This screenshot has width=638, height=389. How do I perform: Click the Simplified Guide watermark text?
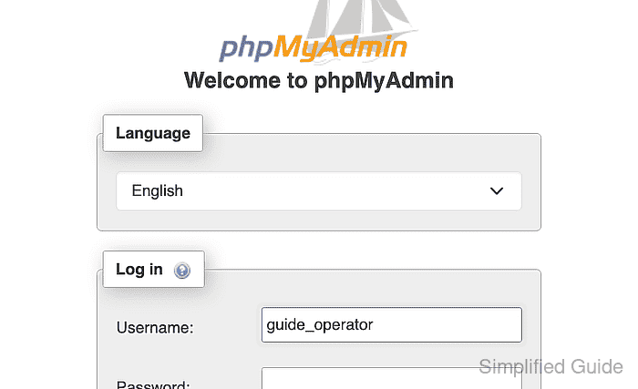[551, 366]
